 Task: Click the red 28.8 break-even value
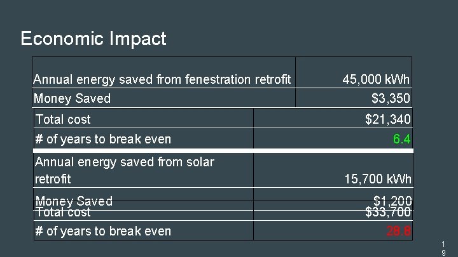coord(399,231)
